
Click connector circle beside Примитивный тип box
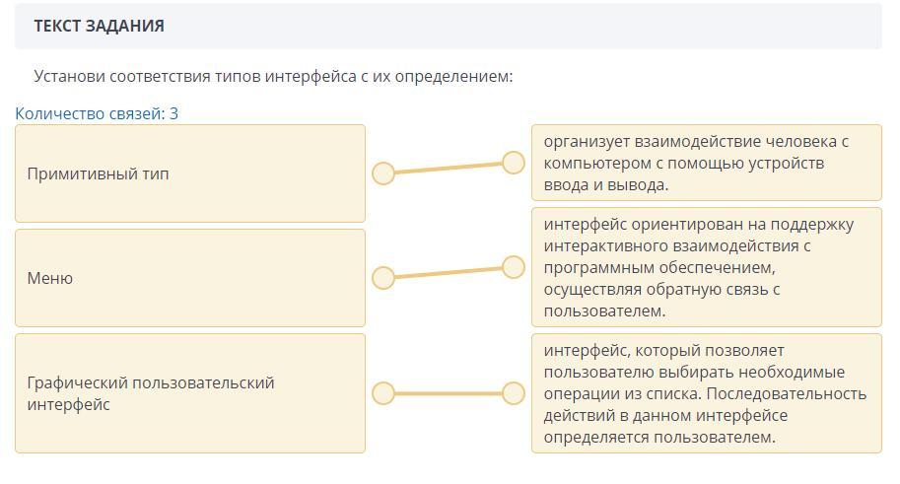[383, 173]
